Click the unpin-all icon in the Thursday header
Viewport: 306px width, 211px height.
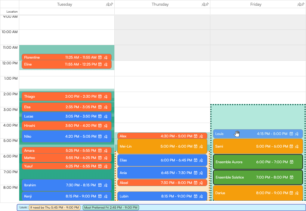click(x=203, y=4)
